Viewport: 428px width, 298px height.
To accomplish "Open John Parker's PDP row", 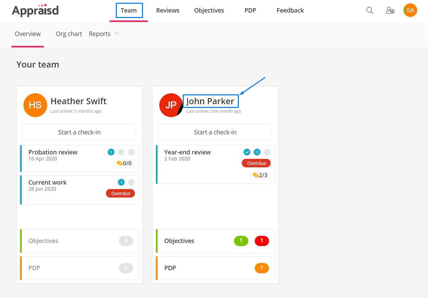I will coord(215,268).
